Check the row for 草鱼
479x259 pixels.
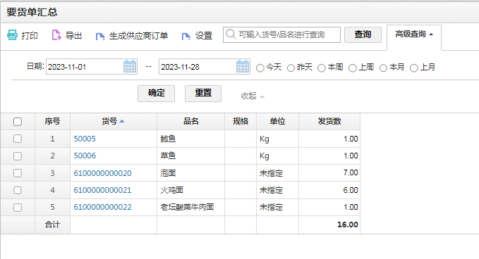18,156
